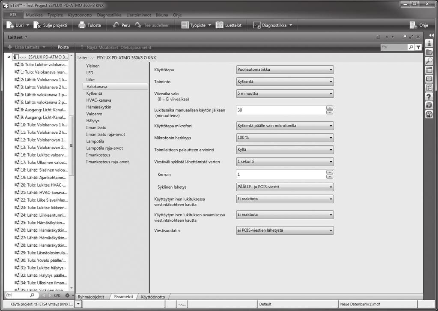438x311 pixels.
Task: Click the Työpiste workspace icon
Action: [x=185, y=25]
